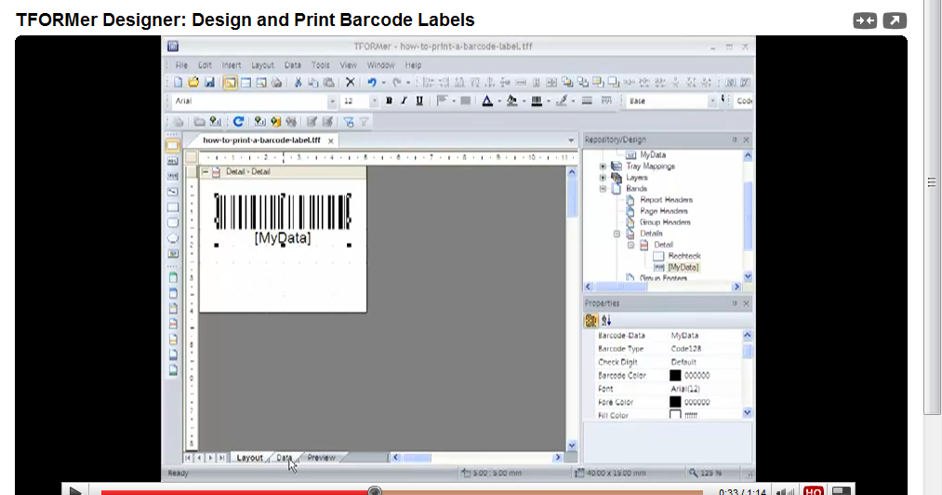Collapse the Detail band on the canvas

206,172
